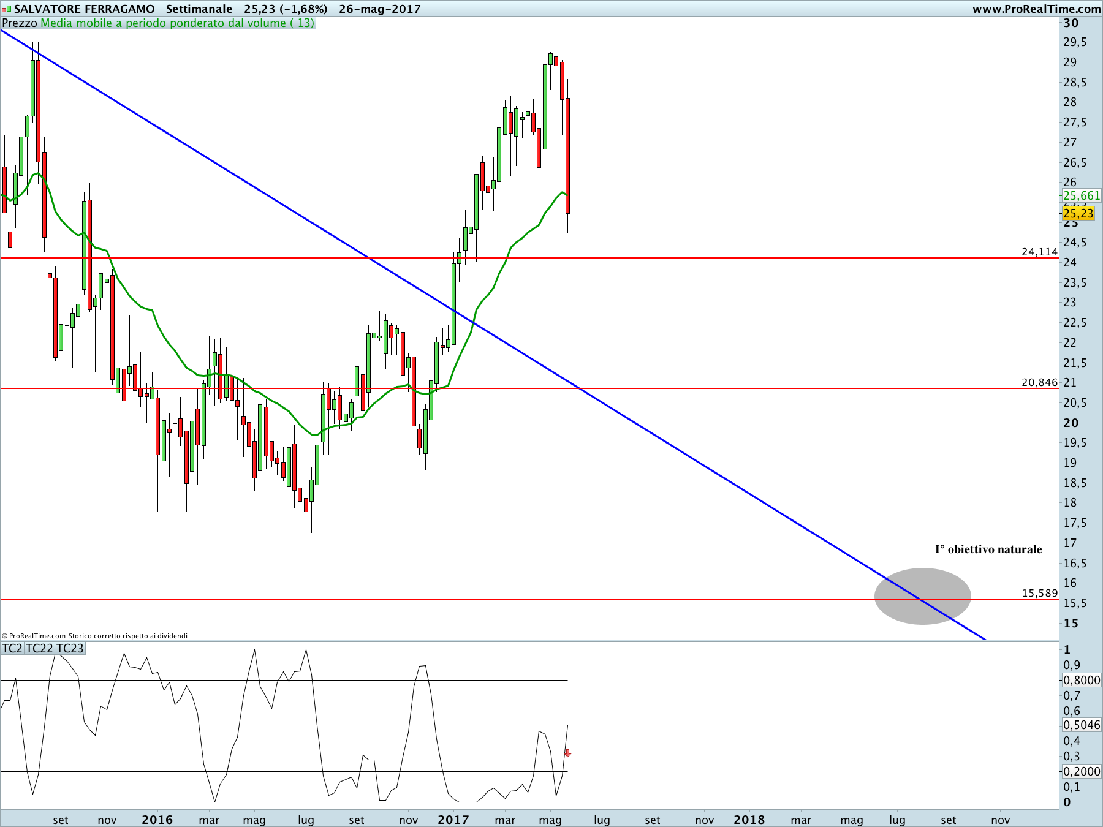
Task: Select the TC2 indicator label
Action: (x=12, y=648)
